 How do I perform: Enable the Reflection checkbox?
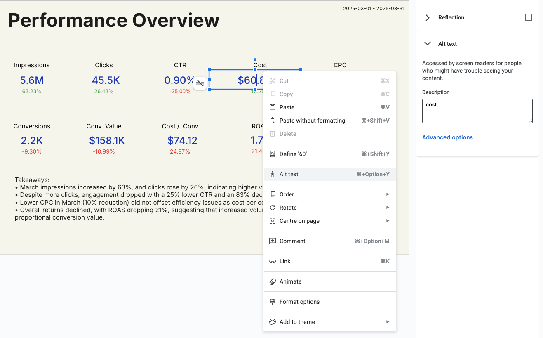(x=528, y=17)
